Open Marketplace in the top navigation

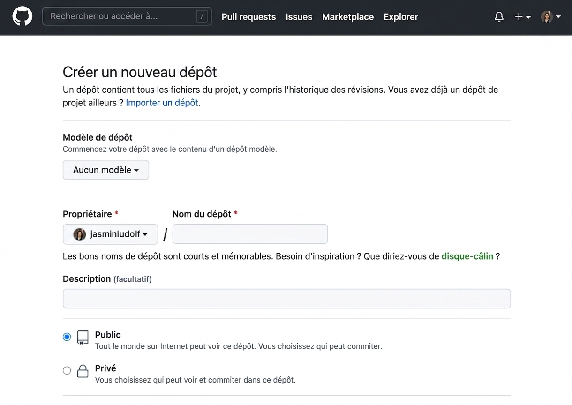348,17
